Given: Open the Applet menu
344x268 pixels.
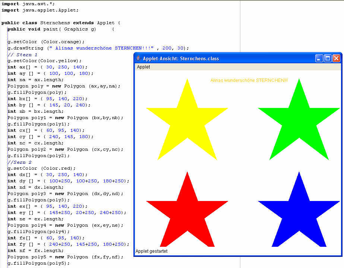Looking at the screenshot, I should pyautogui.click(x=143, y=67).
